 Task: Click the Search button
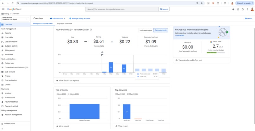coord(164,9)
